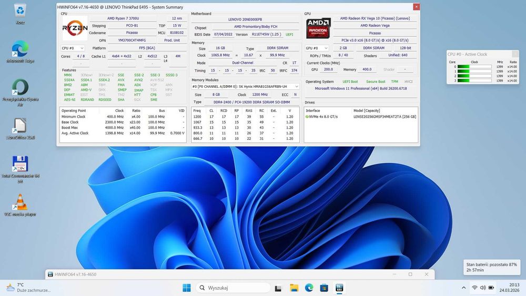Click the Picasso codename field
This screenshot has height=296, width=526.
[132, 33]
